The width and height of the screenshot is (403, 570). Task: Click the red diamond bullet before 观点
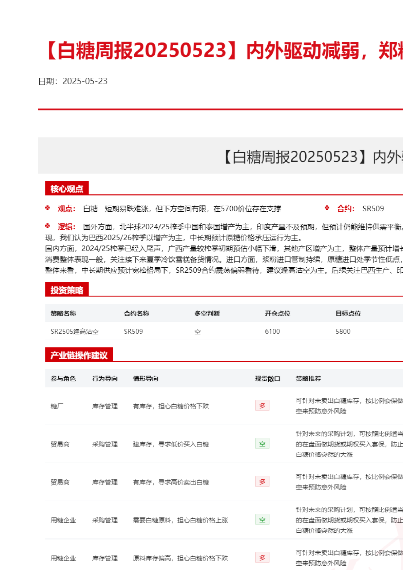(47, 208)
